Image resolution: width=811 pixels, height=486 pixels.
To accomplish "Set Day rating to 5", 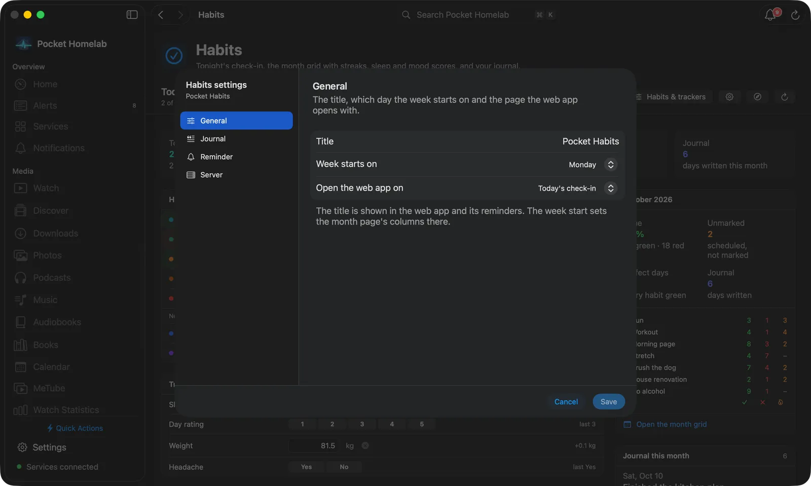I will tap(422, 424).
